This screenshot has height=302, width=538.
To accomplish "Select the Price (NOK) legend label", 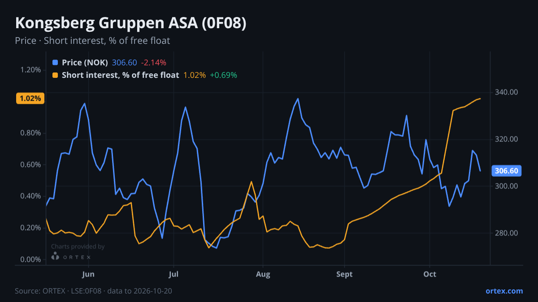I will [x=85, y=63].
